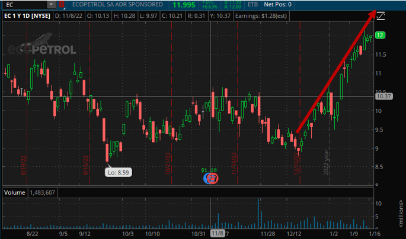Click the 'Net Pos: 0' indicator
Screen dimensions: 406x239
coord(277,4)
